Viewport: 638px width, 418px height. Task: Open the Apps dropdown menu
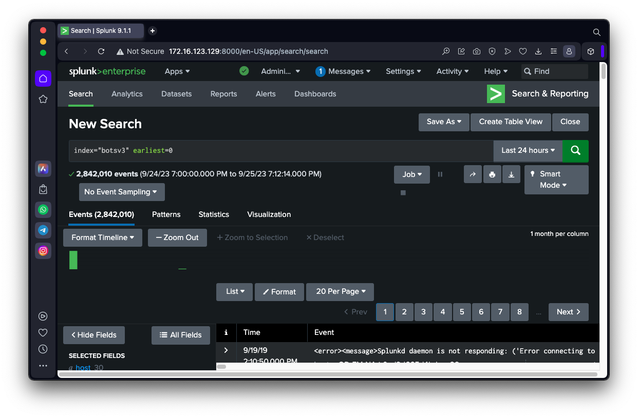177,71
